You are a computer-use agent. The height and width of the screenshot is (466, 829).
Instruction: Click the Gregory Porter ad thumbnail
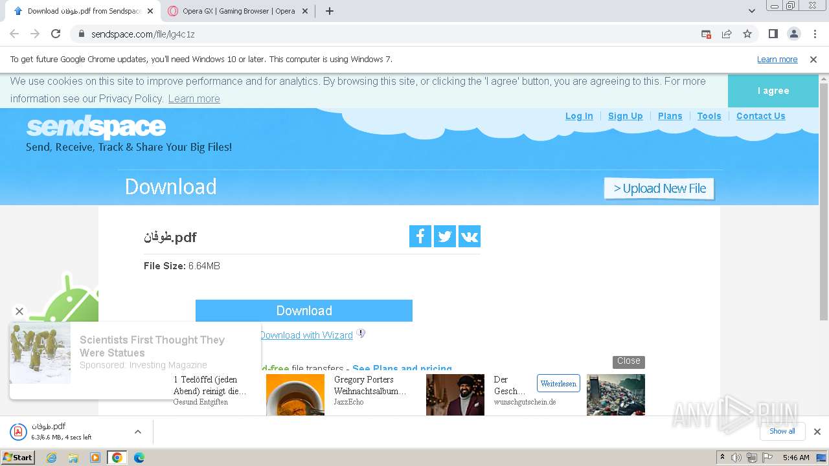[x=455, y=395]
